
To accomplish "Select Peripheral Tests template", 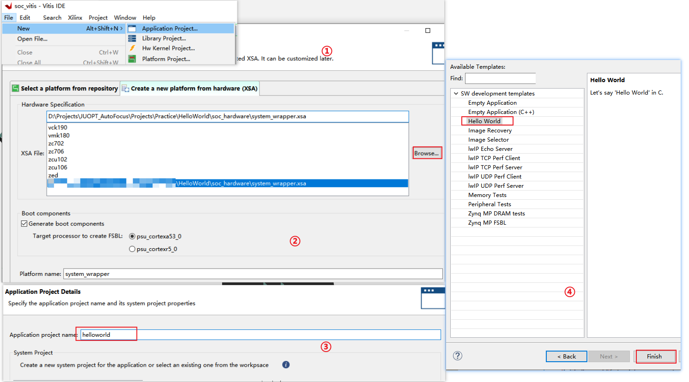I will 490,204.
